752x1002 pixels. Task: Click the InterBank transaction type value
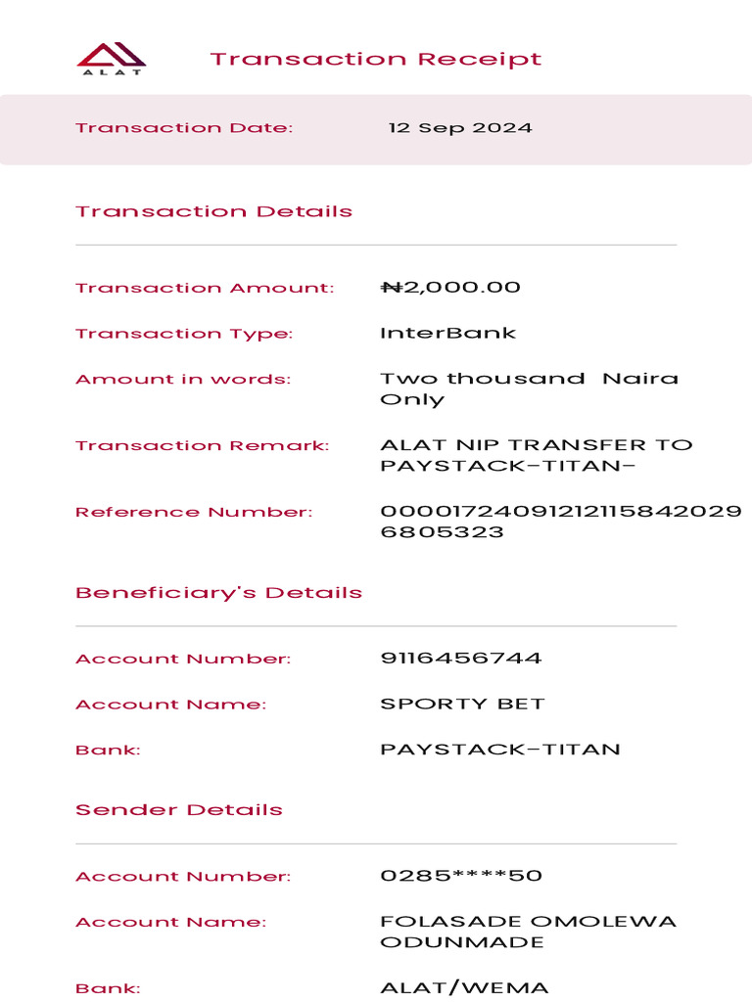tap(447, 334)
